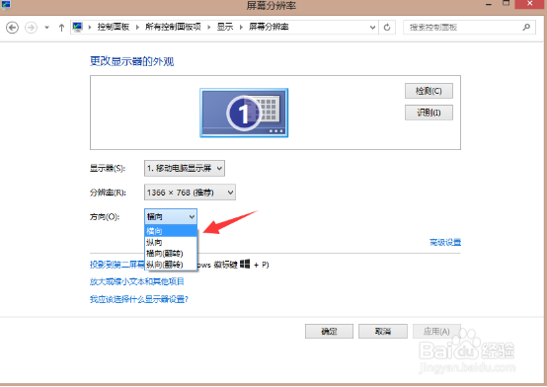
Task: Go up one level with up arrow
Action: pyautogui.click(x=61, y=28)
